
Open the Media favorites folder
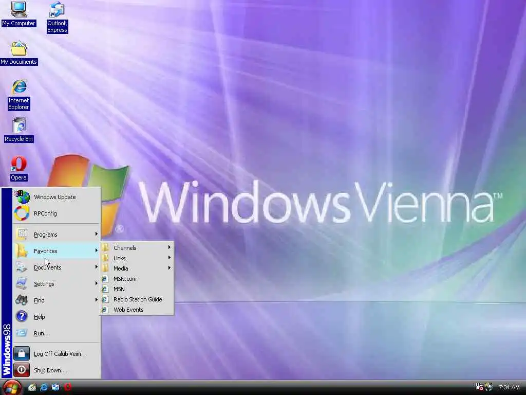(x=137, y=268)
